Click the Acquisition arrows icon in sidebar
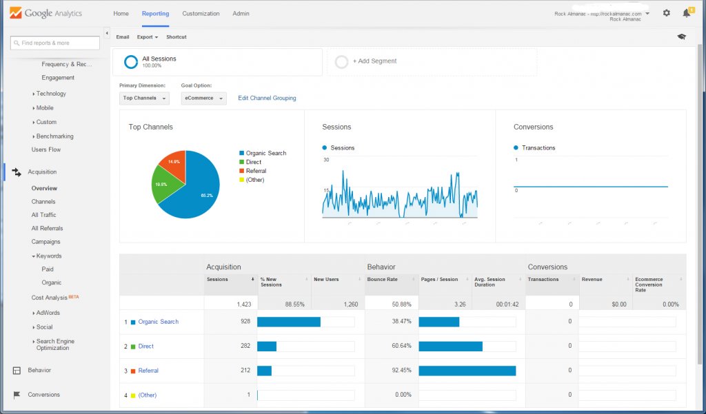 point(16,172)
